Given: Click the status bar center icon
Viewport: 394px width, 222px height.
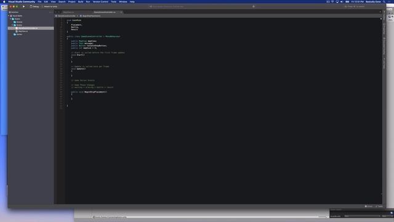Looking at the screenshot, I should (x=254, y=7).
